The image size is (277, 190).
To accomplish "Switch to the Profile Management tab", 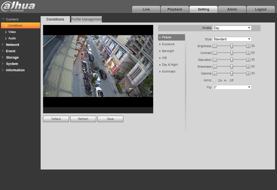I will click(86, 19).
